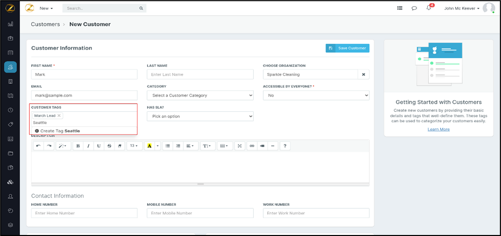Viewport: 501px width, 236px height.
Task: Expand the Category dropdown
Action: point(200,96)
